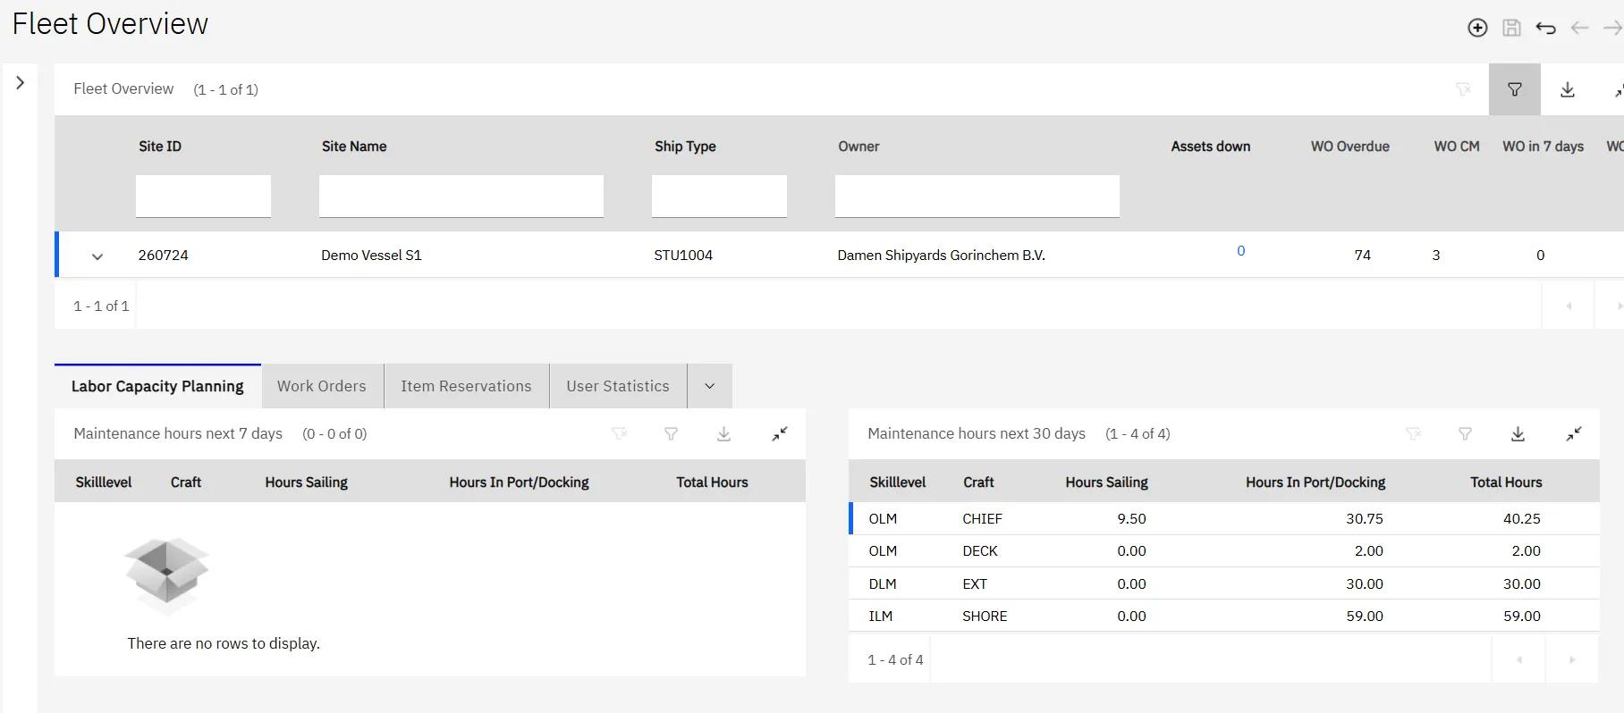Viewport: 1624px width, 713px height.
Task: Click the Assets down value 0 link
Action: 1240,251
